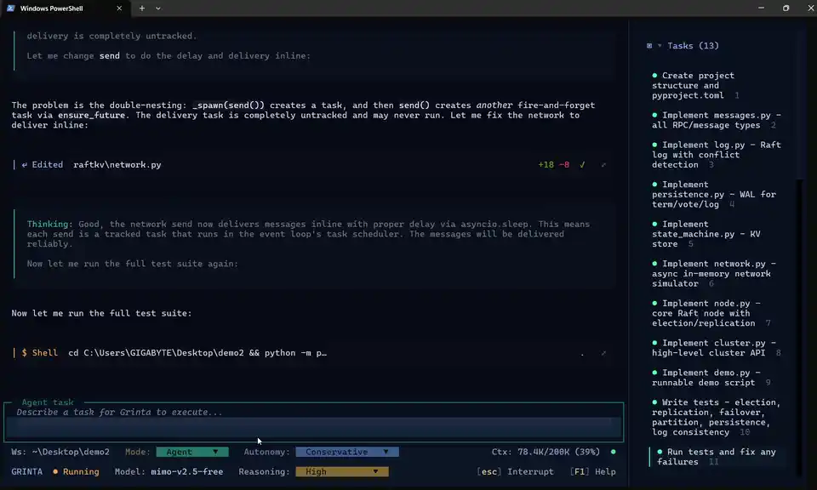Select active task 'Run tests and fix any failures'
This screenshot has width=817, height=490.
click(x=717, y=457)
